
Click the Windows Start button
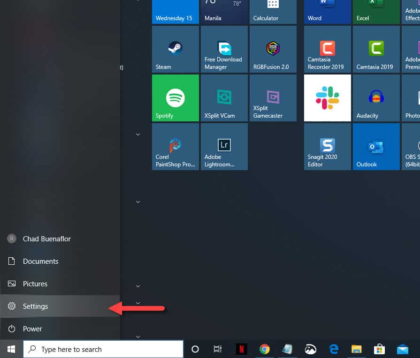tap(11, 349)
